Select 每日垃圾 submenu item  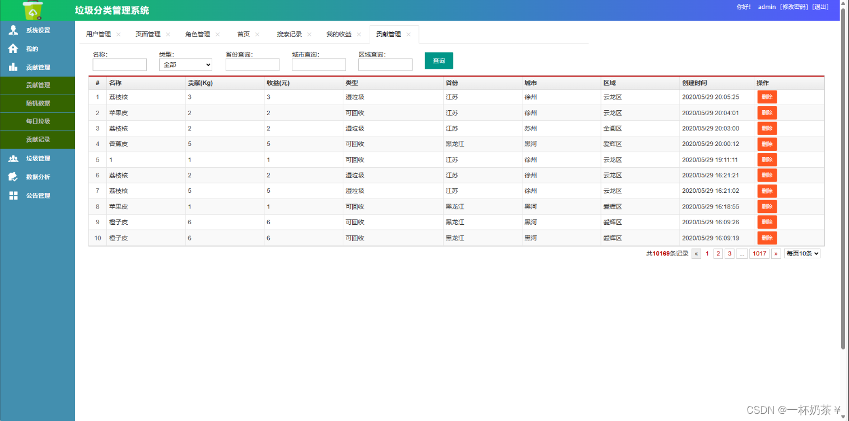click(38, 121)
